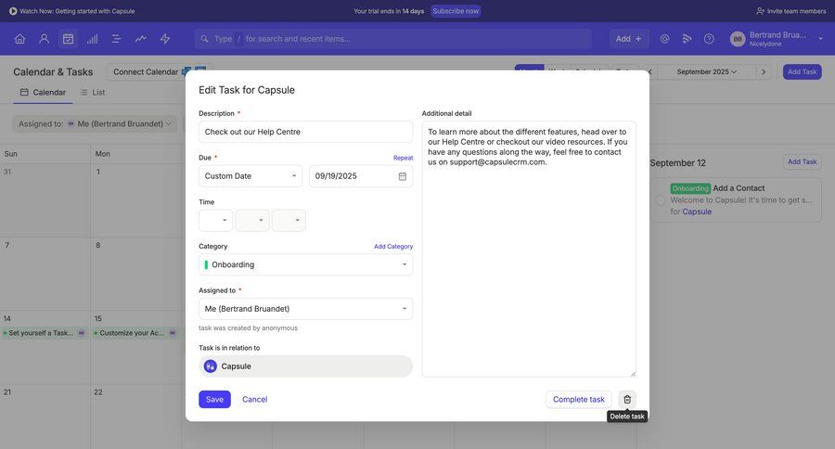Click the BB user avatar
The width and height of the screenshot is (835, 449).
pyautogui.click(x=738, y=39)
